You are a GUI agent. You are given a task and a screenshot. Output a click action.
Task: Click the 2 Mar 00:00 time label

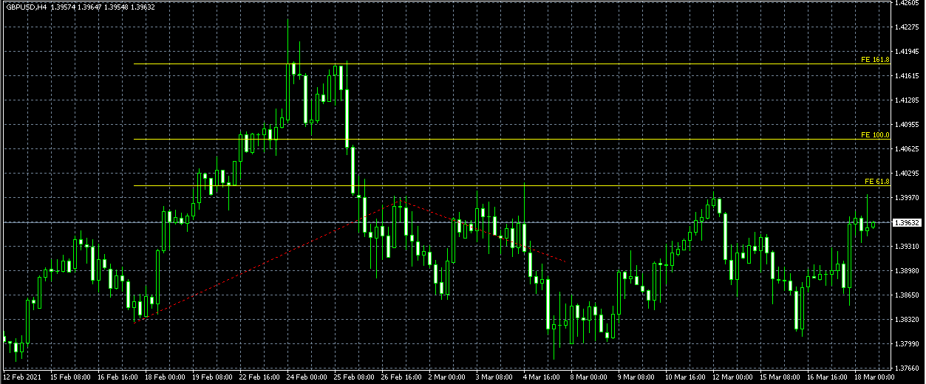coord(446,377)
